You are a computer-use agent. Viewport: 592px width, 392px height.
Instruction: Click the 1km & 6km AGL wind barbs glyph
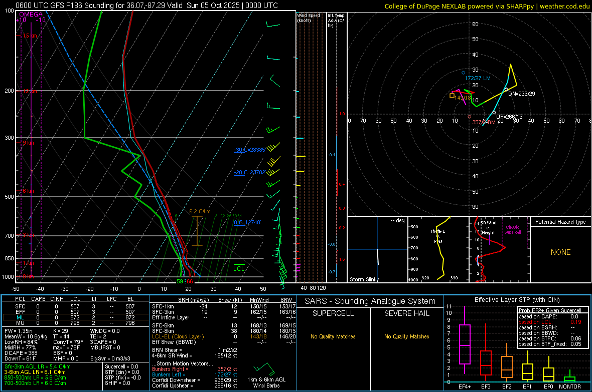pyautogui.click(x=264, y=368)
